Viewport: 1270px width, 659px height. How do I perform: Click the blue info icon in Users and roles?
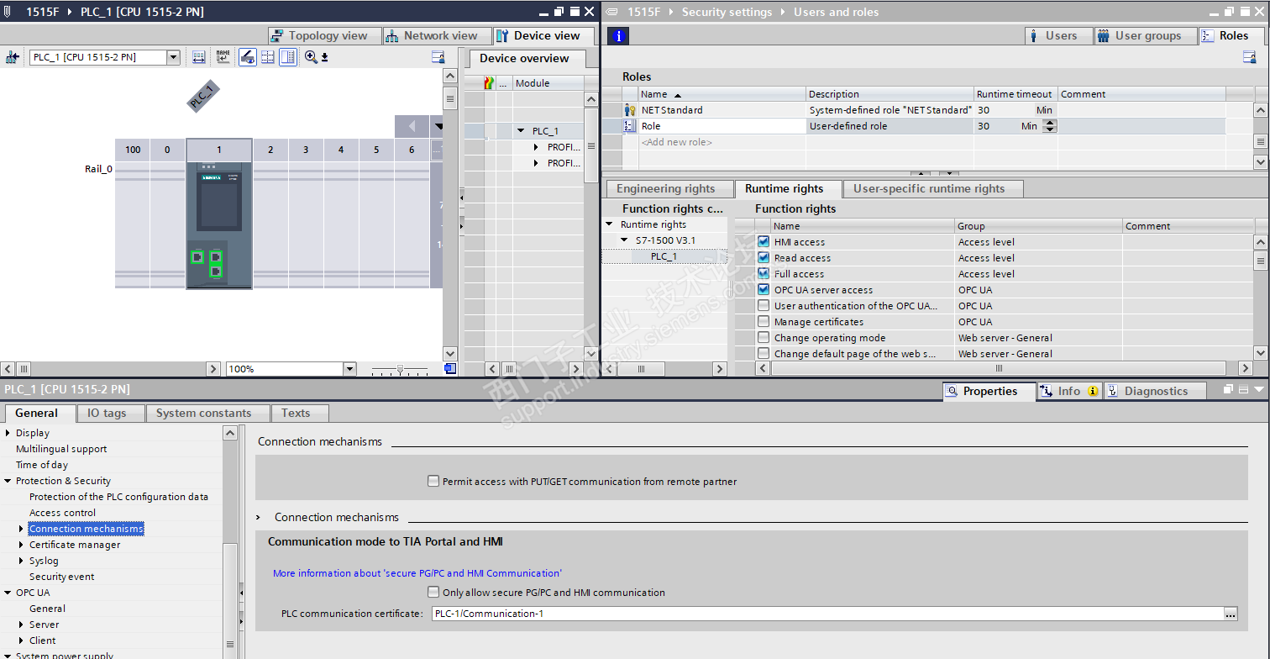pos(617,36)
